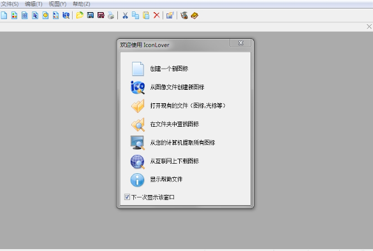
Task: Click the red save-all disk icon
Action: point(101,15)
